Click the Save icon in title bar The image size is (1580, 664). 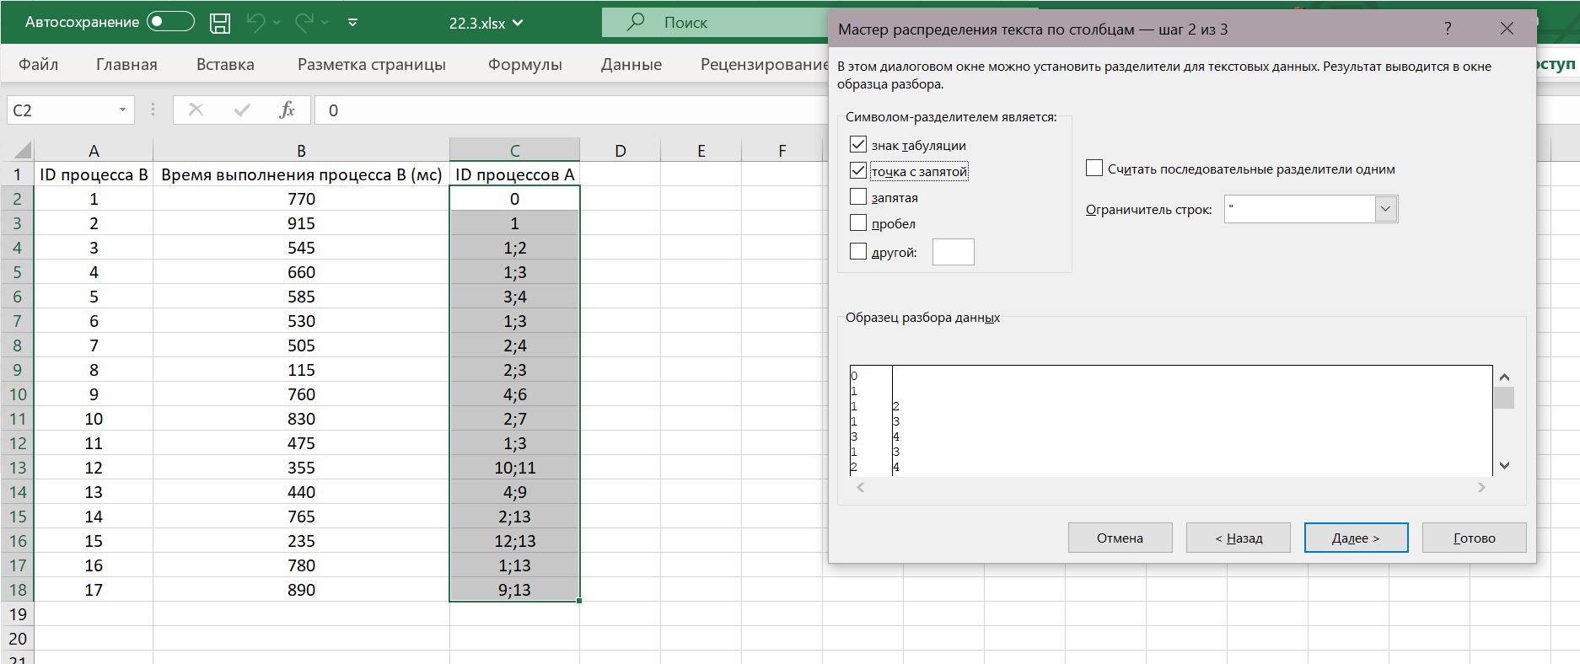(220, 23)
